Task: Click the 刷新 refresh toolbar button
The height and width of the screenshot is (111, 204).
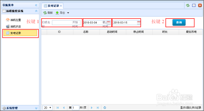Action: point(48,13)
